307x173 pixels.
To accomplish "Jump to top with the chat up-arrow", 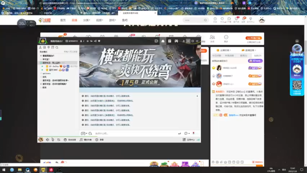I will click(x=197, y=96).
